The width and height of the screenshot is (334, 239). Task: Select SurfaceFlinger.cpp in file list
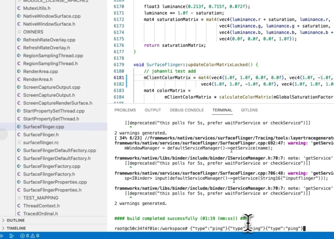44,127
